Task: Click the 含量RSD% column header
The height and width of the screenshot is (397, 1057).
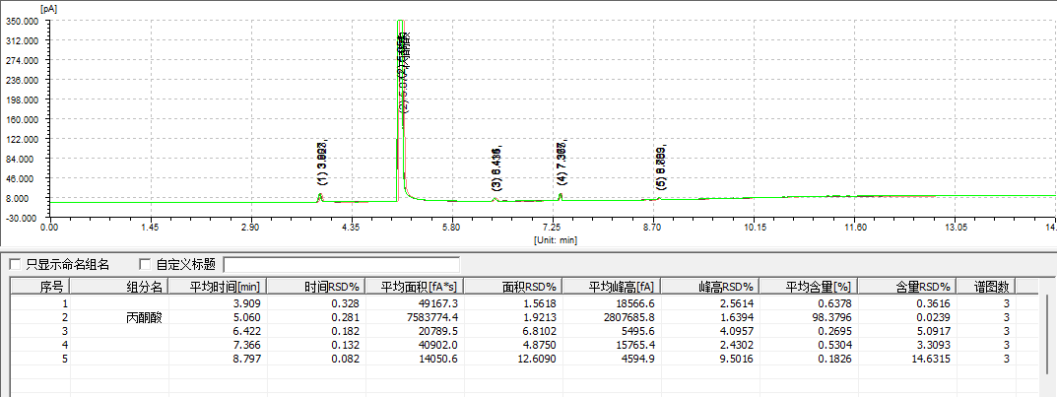Action: tap(907, 287)
